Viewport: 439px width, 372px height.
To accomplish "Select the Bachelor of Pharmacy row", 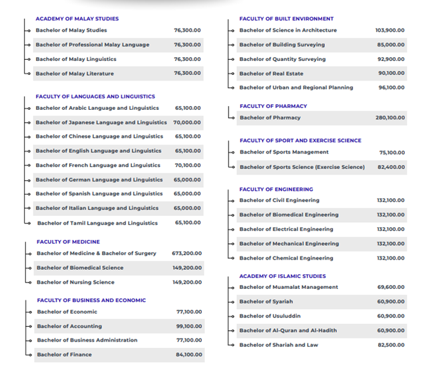I will pyautogui.click(x=322, y=118).
